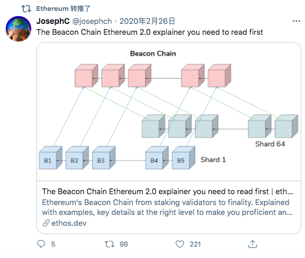This screenshot has height=258, width=305.
Task: Visit the @josephch handle
Action: 92,21
